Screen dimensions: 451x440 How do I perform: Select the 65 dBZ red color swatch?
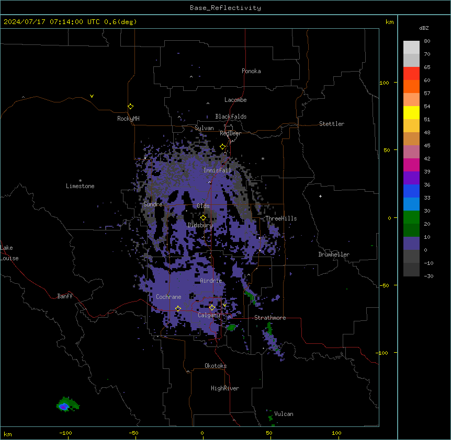point(411,73)
